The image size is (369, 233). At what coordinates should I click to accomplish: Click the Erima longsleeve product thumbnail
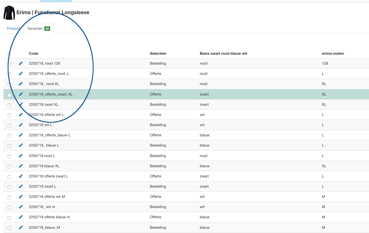(9, 13)
